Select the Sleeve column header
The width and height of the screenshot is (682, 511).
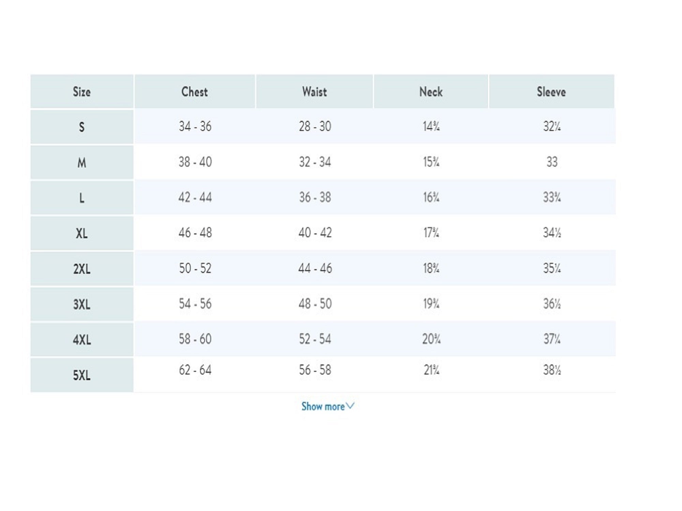tap(552, 91)
